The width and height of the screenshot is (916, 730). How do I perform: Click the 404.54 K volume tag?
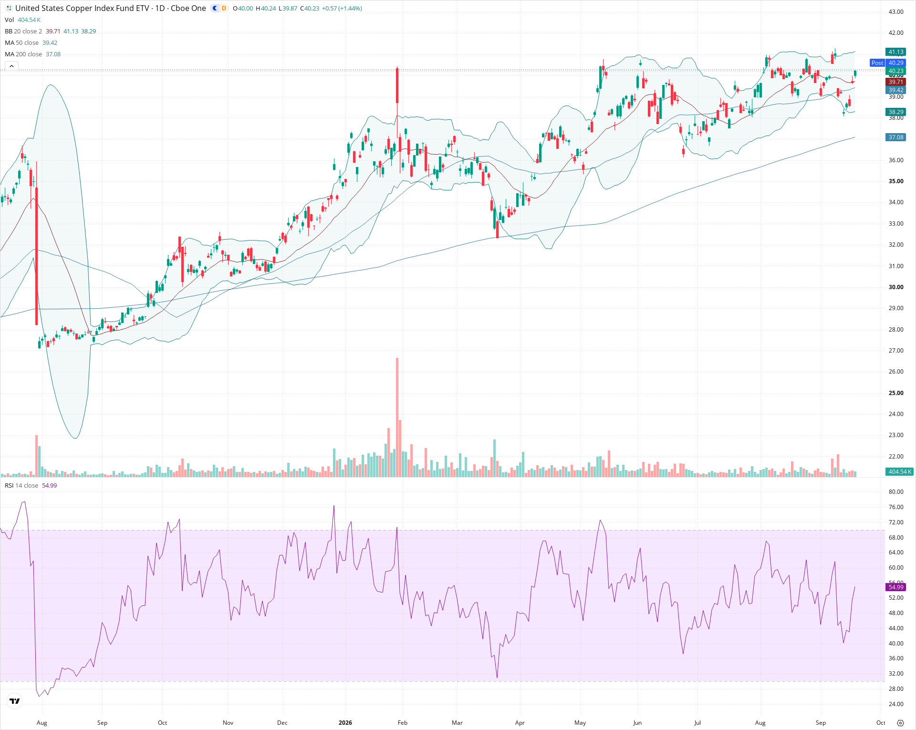(899, 472)
